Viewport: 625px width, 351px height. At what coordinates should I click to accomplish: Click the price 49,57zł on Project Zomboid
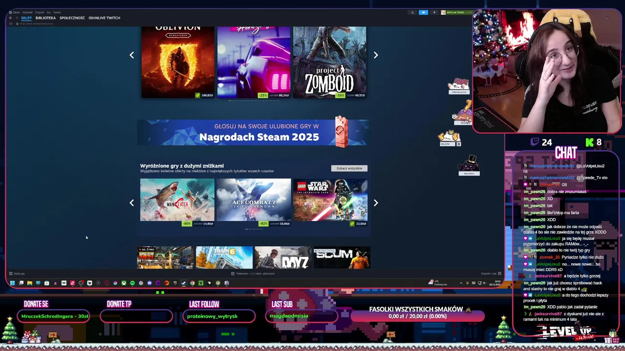pos(360,96)
